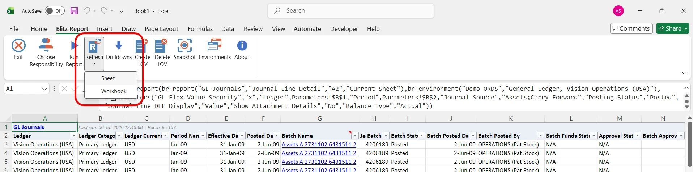Open the Ledger Category filter dropdown
Image resolution: width=693 pixels, height=172 pixels.
[x=119, y=136]
